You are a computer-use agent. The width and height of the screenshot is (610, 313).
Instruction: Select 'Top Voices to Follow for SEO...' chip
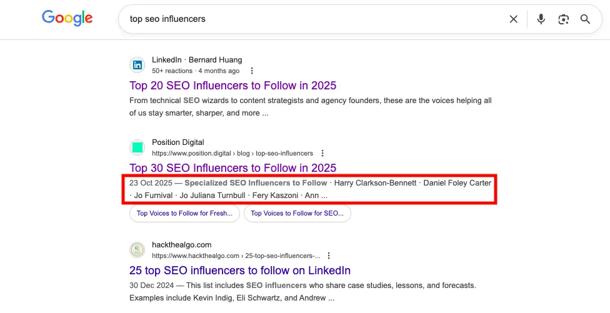coord(297,214)
